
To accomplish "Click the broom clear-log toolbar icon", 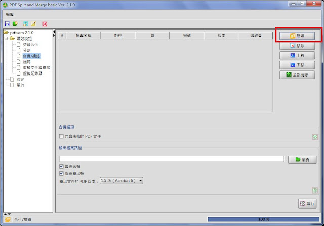I will click(x=34, y=24).
